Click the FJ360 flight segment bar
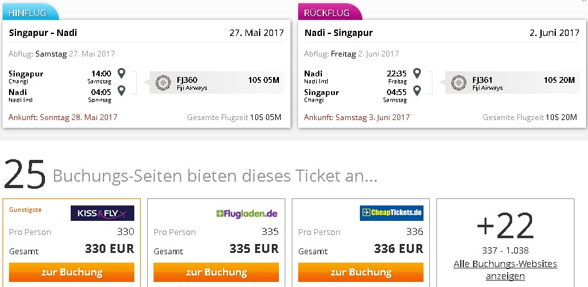The width and height of the screenshot is (588, 287). point(217,82)
